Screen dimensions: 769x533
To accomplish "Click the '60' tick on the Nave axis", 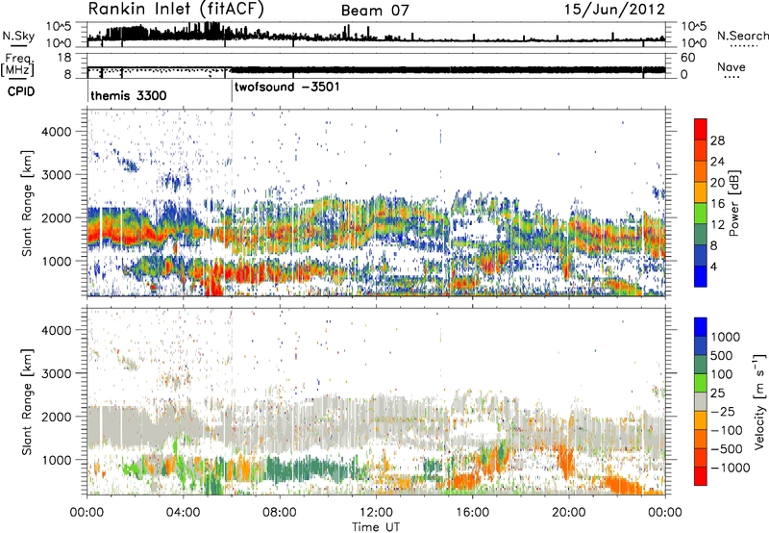I will tap(687, 58).
